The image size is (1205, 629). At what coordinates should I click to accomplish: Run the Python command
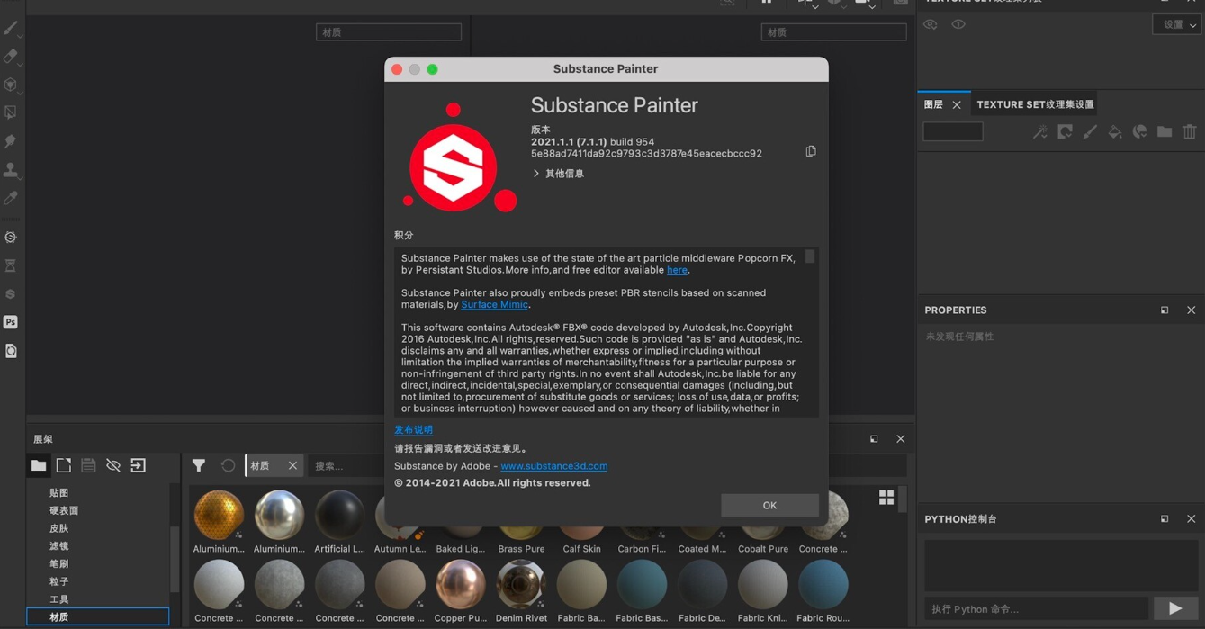(1175, 608)
